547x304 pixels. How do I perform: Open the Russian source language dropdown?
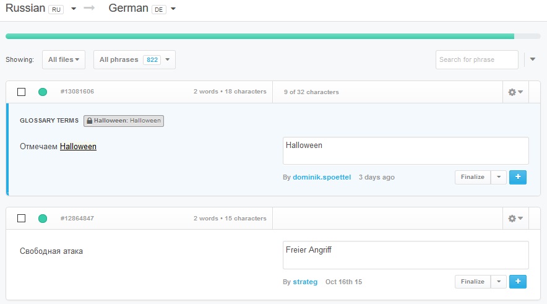(74, 9)
